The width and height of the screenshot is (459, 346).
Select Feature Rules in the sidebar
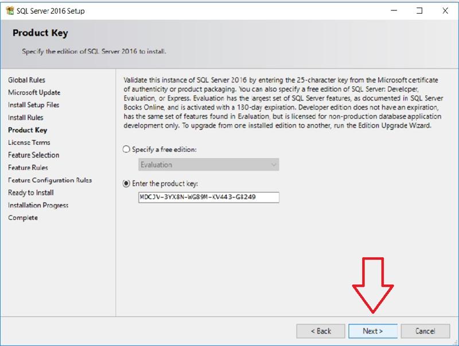(x=28, y=168)
